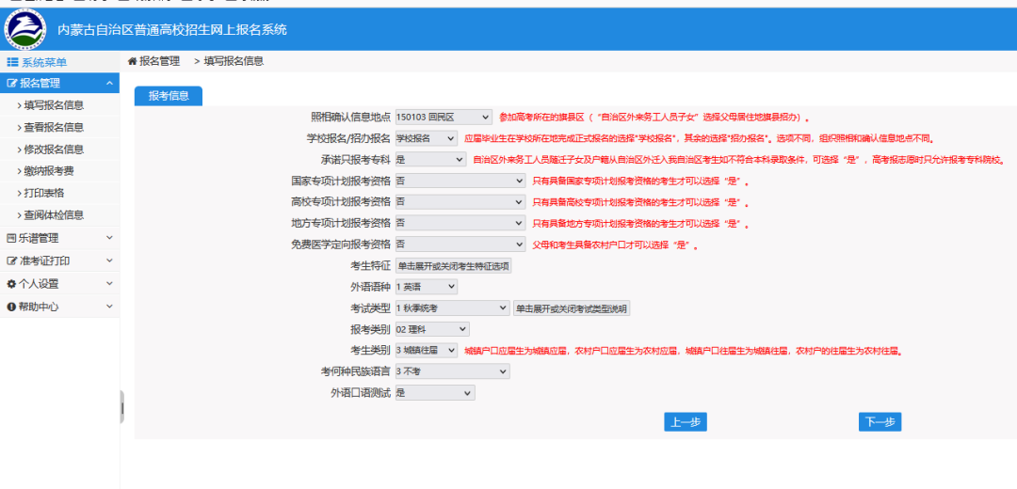The width and height of the screenshot is (1017, 489).
Task: Open the 国家专项计划报考资格 dropdown
Action: (460, 181)
